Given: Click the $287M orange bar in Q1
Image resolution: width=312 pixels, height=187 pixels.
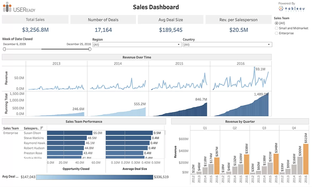Looking at the screenshot, I should [217, 166].
